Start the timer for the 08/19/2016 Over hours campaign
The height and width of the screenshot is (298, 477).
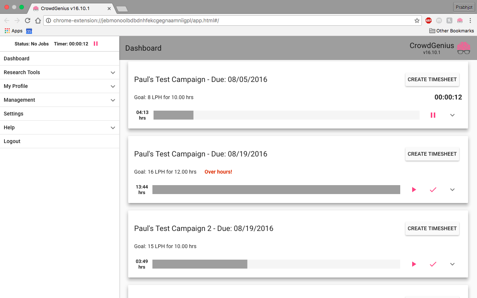414,190
